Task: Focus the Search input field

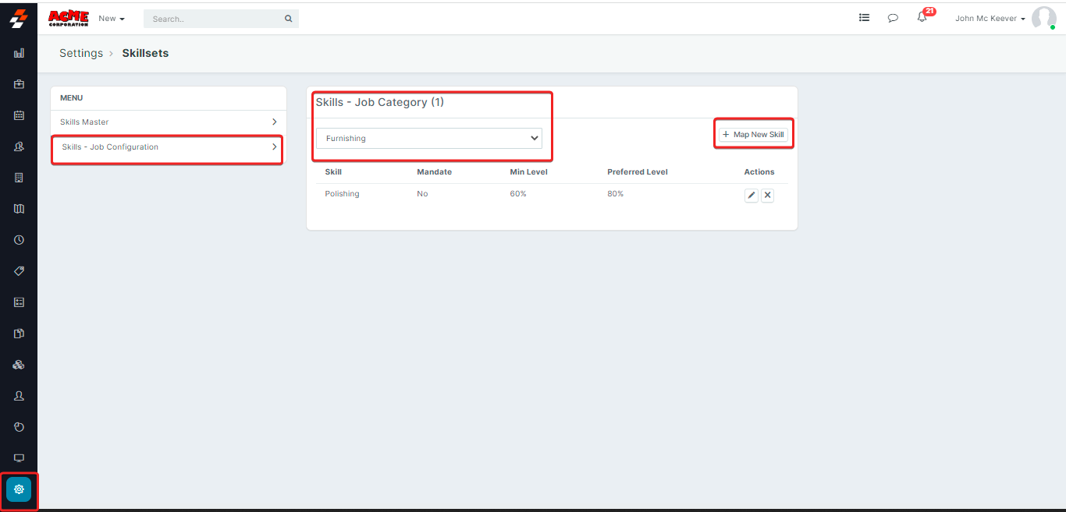Action: [212, 19]
